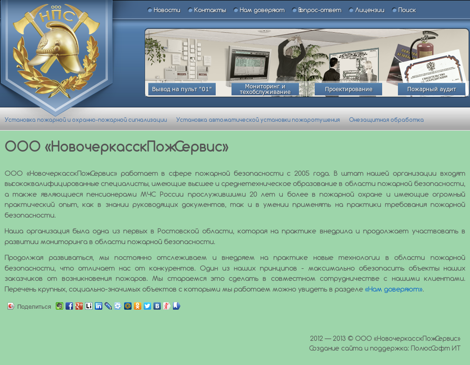Click the Вывод на пульт "01" button
470x365 pixels.
(182, 89)
